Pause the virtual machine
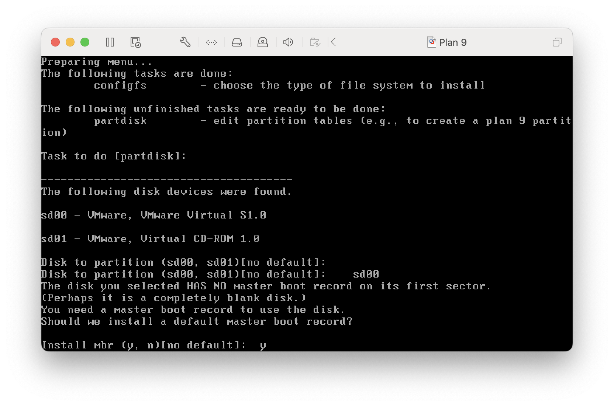Screen dimensions: 614x406 (110, 42)
